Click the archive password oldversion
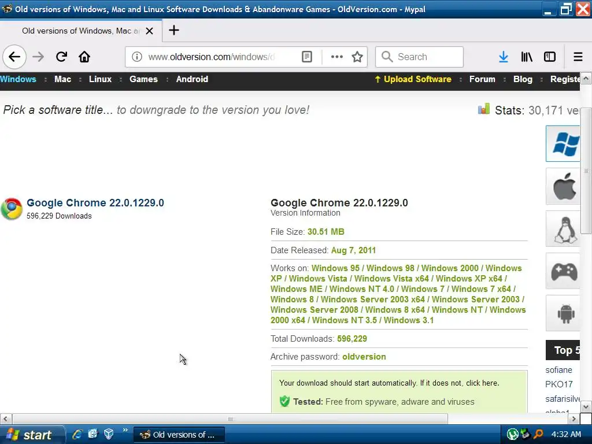This screenshot has width=592, height=444. (364, 357)
